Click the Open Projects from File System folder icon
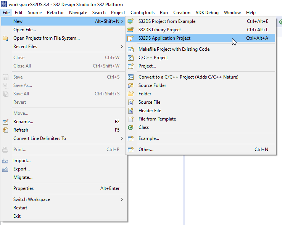The height and width of the screenshot is (225, 282). pyautogui.click(x=5, y=38)
